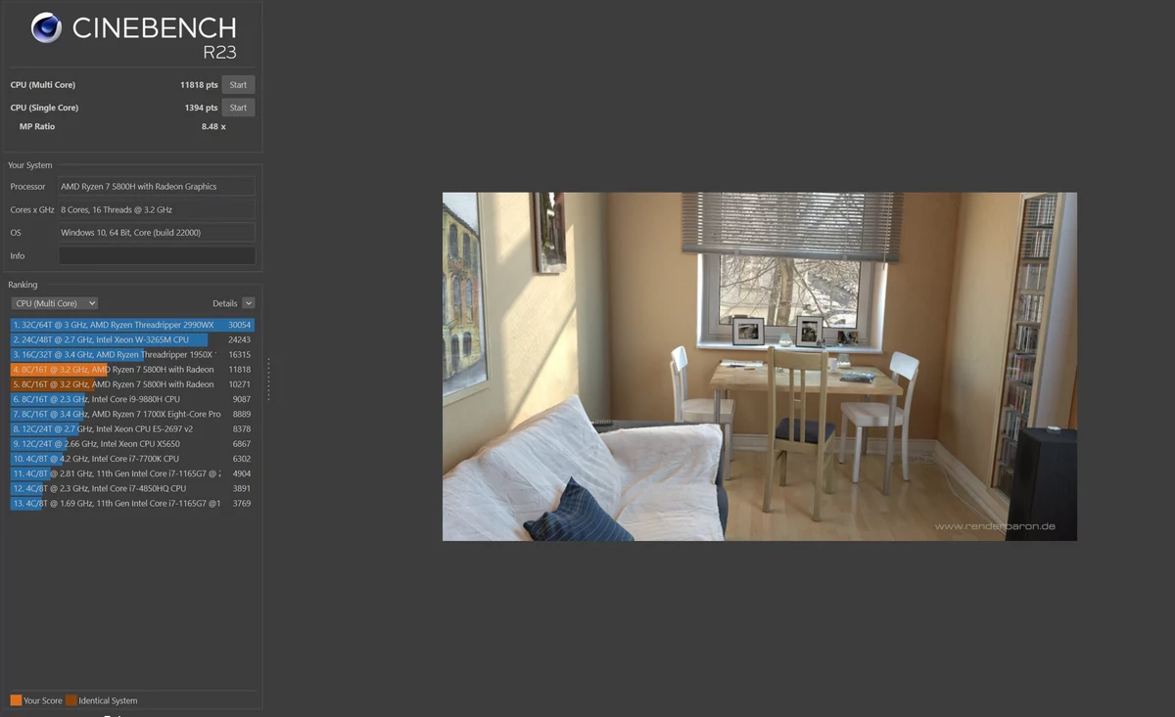Image resolution: width=1175 pixels, height=717 pixels.
Task: Select ranking row Threadripper 1950X
Action: pyautogui.click(x=132, y=354)
